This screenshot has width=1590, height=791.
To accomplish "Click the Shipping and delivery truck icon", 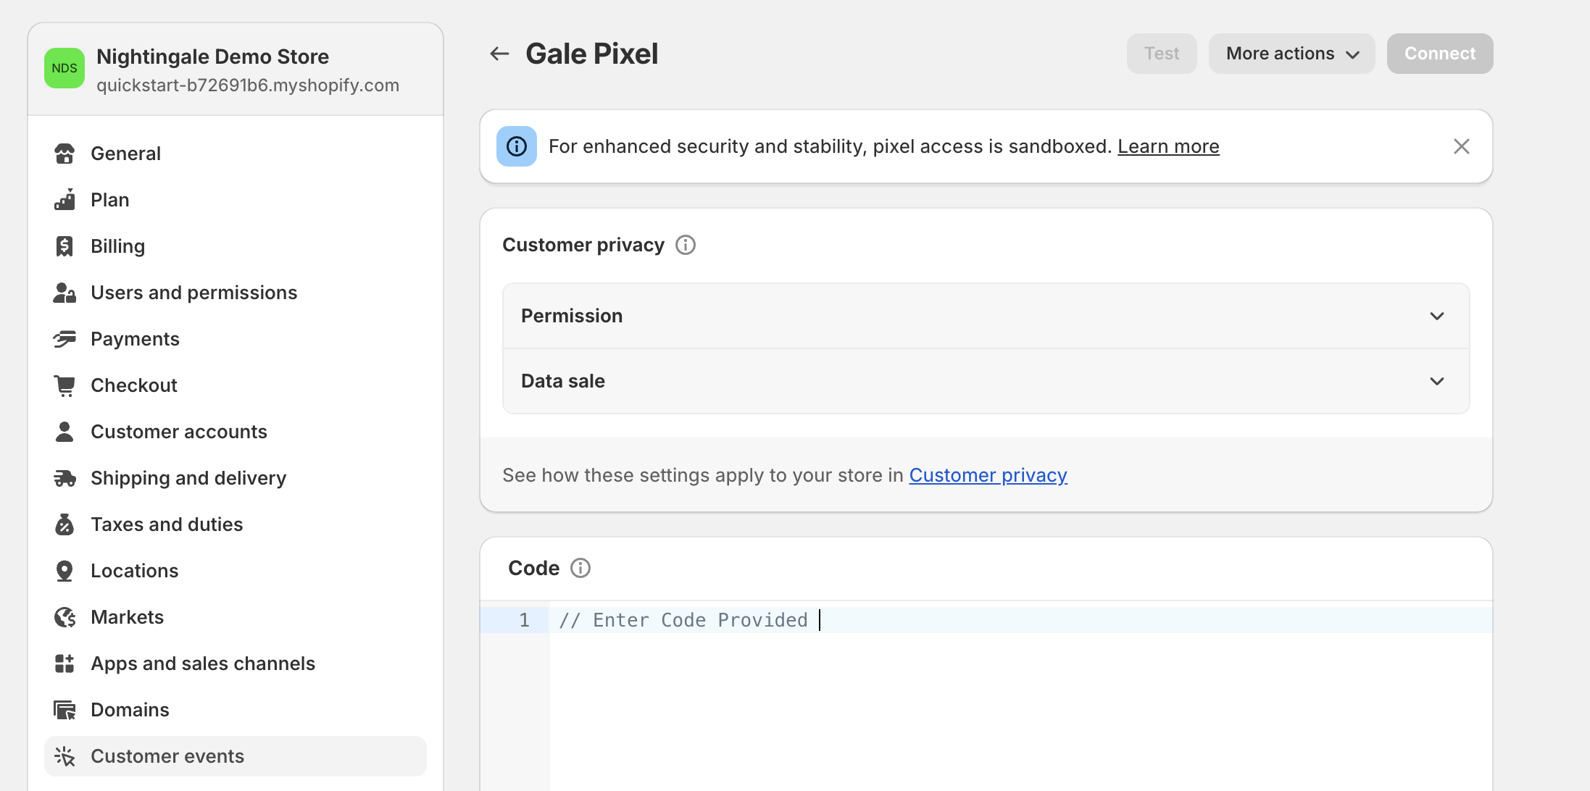I will pyautogui.click(x=64, y=478).
